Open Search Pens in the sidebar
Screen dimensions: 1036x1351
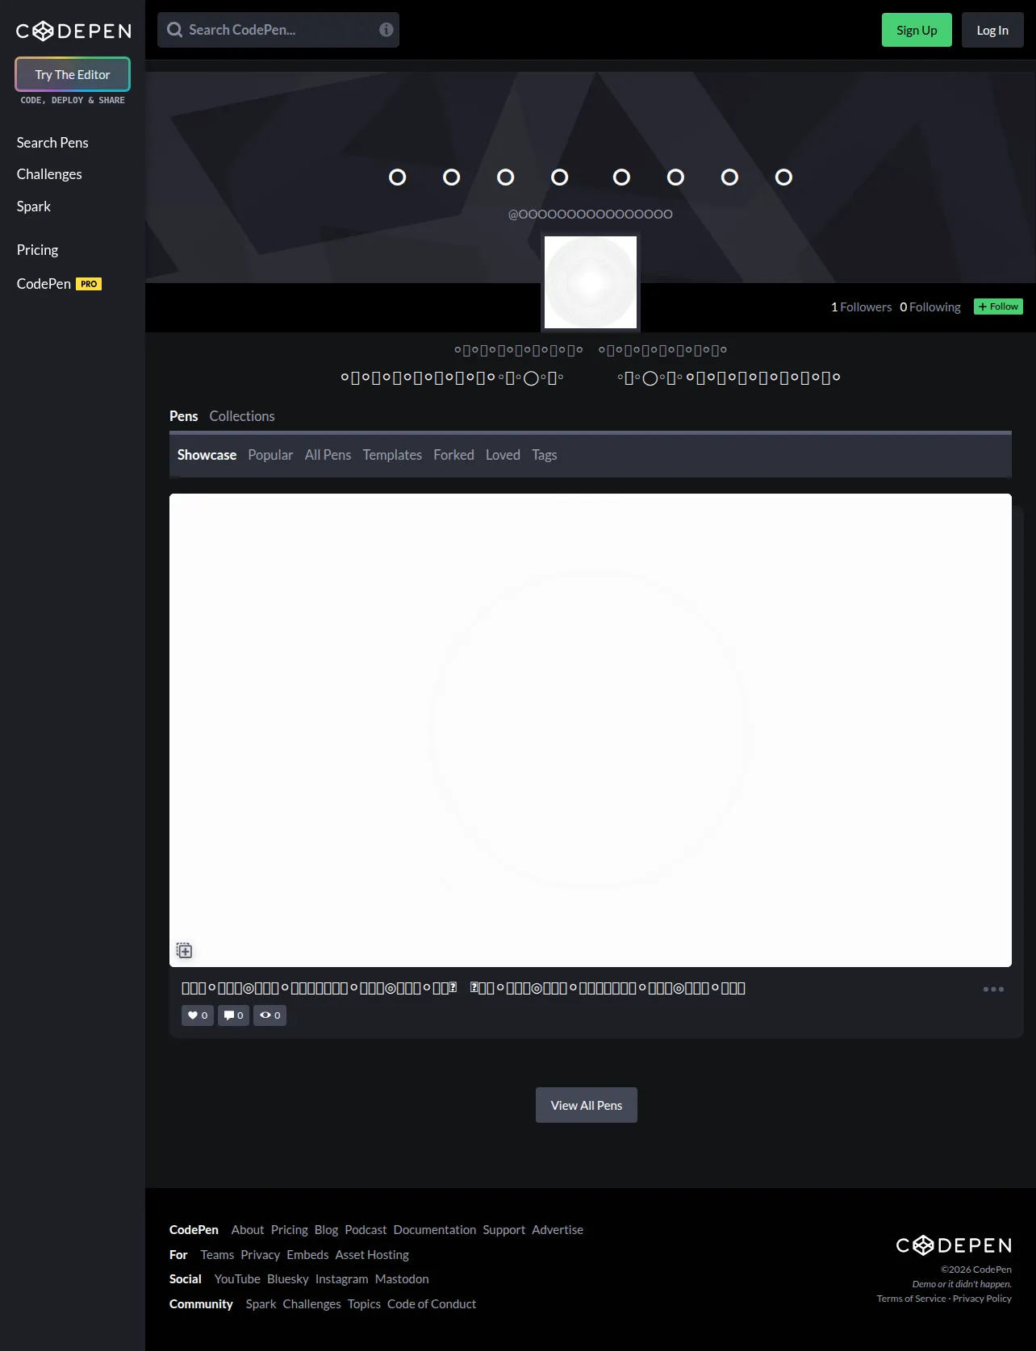coord(52,143)
